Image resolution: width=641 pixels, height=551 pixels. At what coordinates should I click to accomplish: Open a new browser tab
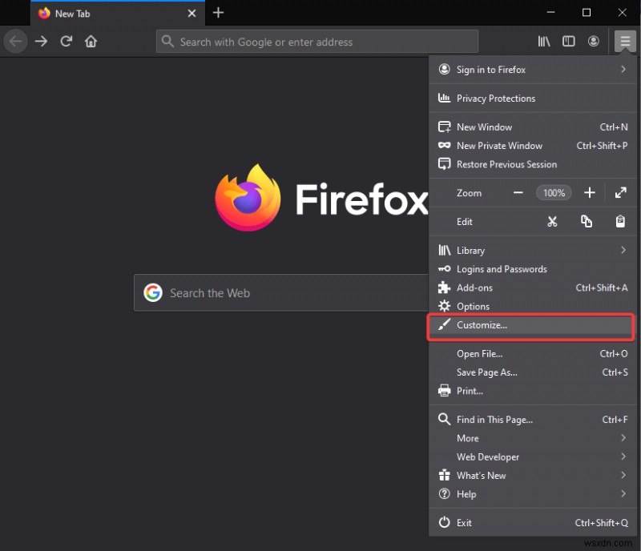point(218,13)
